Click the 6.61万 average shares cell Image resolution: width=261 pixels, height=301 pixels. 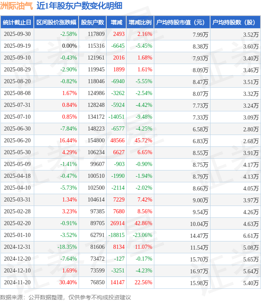coord(250,235)
